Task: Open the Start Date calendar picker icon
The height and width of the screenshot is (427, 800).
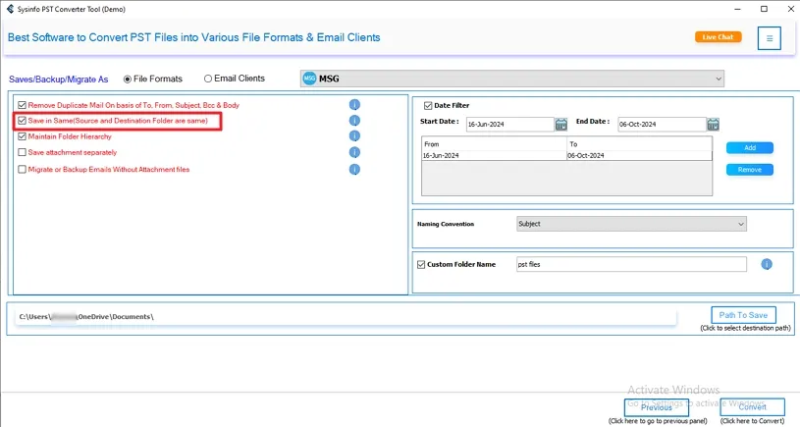Action: pos(561,125)
